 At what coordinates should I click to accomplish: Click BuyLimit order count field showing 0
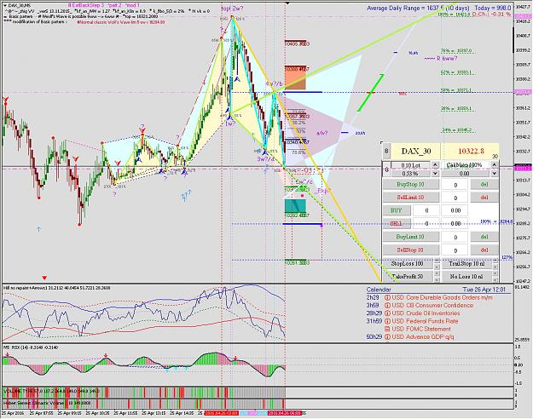(x=455, y=237)
